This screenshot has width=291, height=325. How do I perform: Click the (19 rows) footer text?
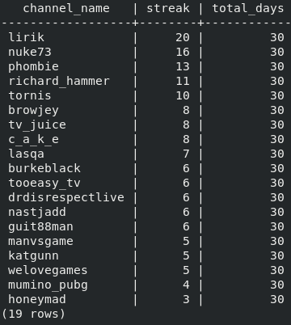pyautogui.click(x=33, y=314)
